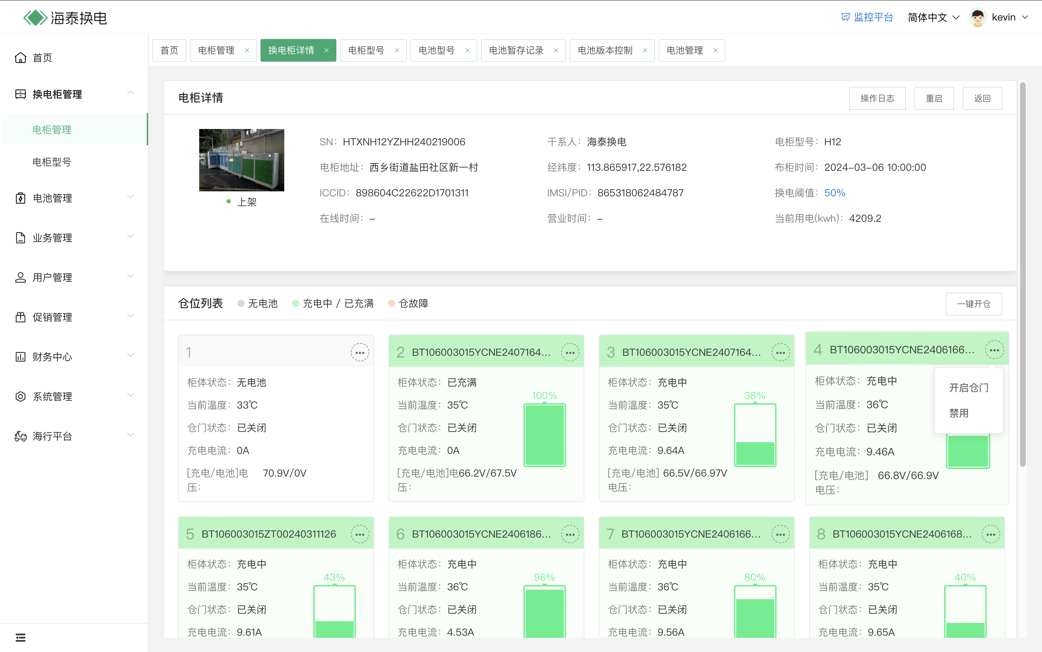Screen dimensions: 1042x652
Task: Open the 操作日志 operation log
Action: tap(877, 98)
